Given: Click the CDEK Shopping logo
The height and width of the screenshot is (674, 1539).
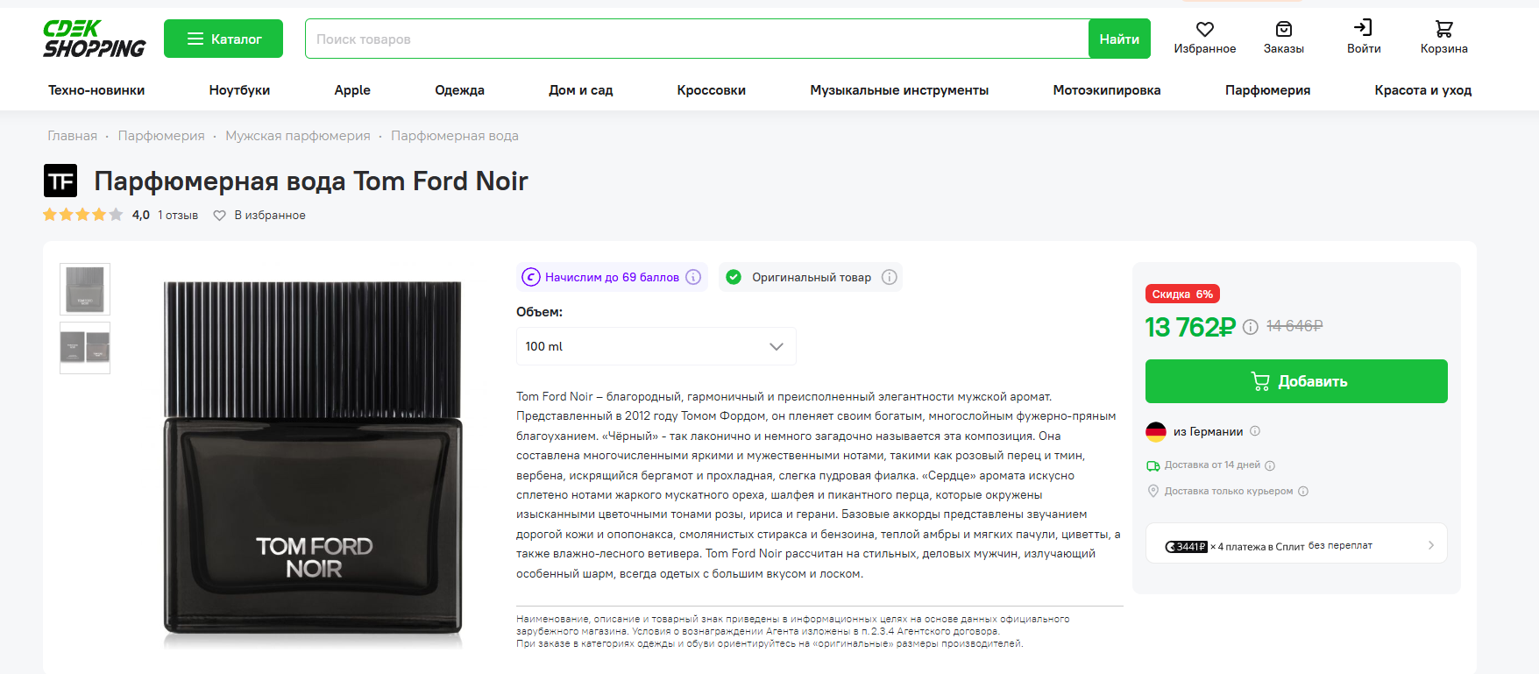Looking at the screenshot, I should pyautogui.click(x=95, y=39).
